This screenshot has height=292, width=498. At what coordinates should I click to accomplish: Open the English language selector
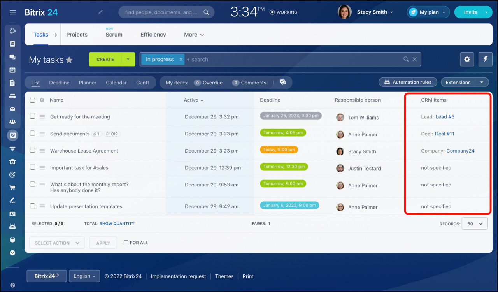[84, 276]
